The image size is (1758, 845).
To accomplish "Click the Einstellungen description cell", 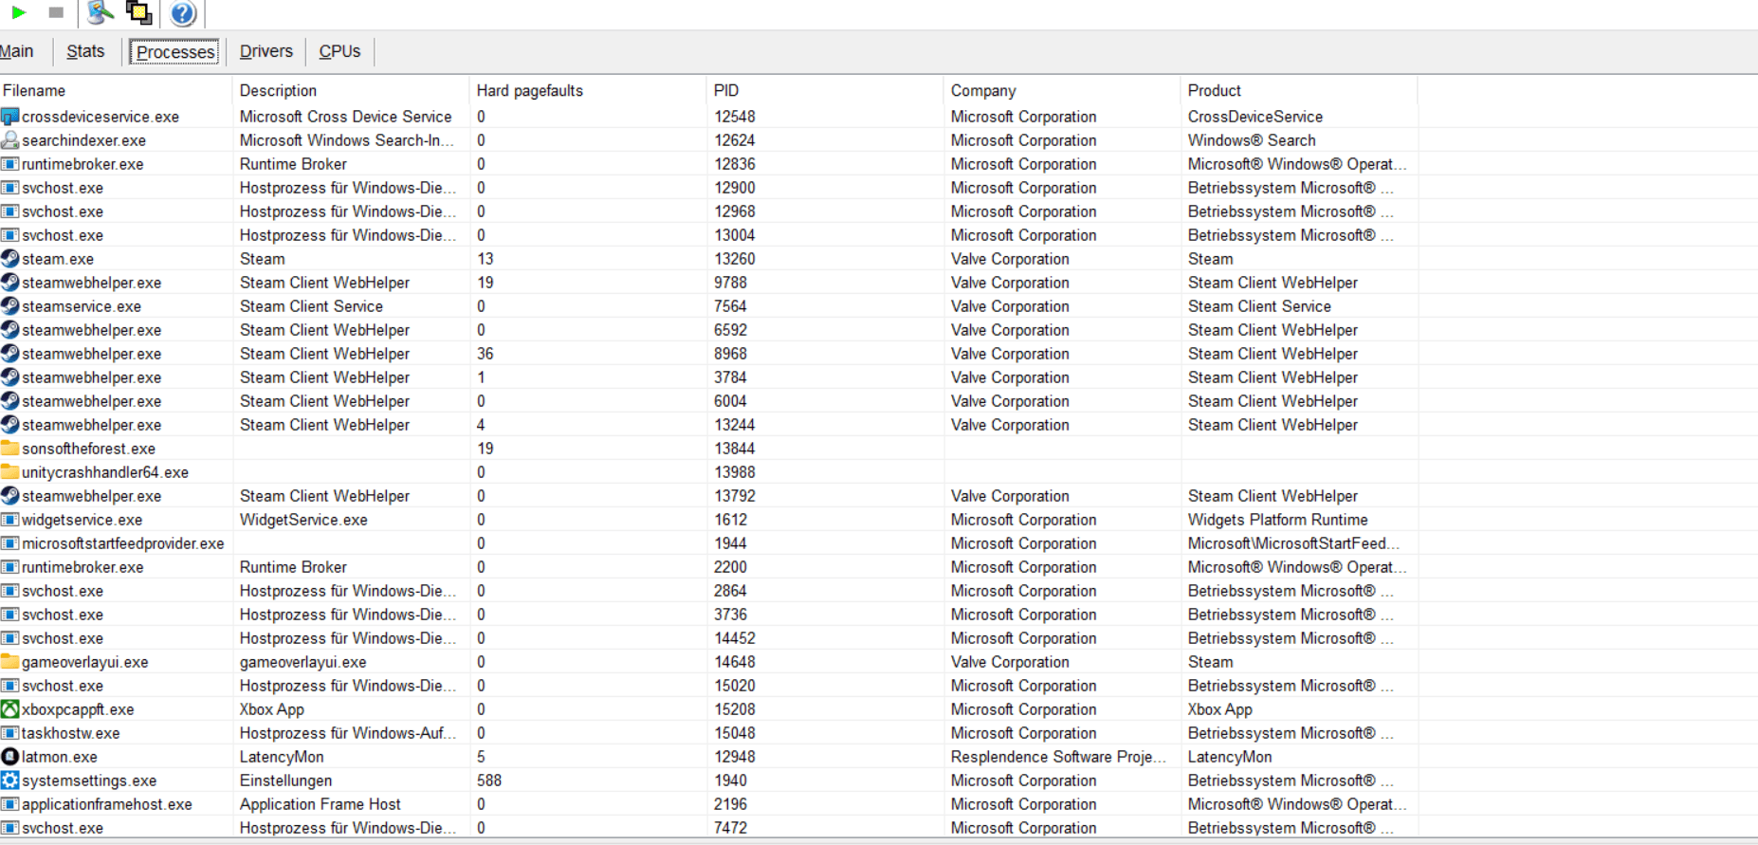I will pos(286,781).
